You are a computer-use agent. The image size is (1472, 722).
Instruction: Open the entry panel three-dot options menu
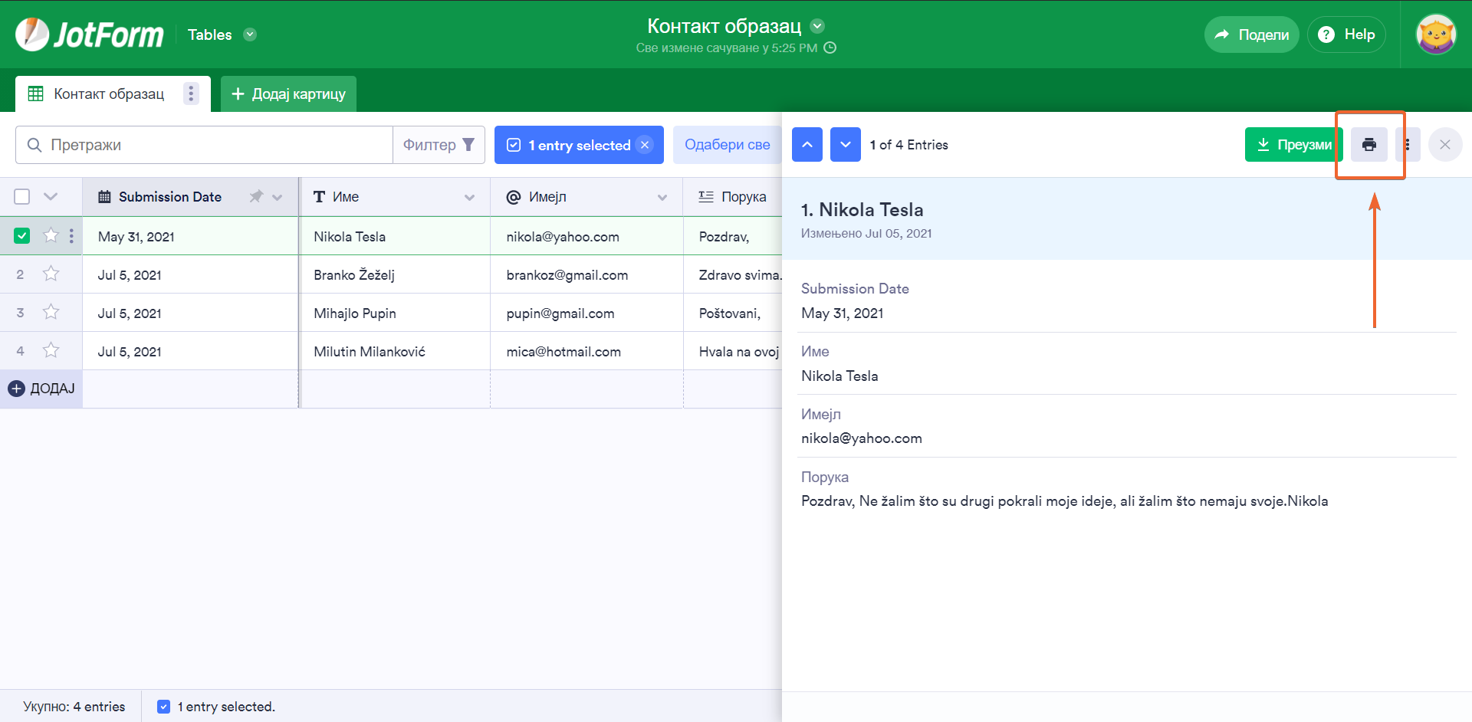click(1407, 145)
